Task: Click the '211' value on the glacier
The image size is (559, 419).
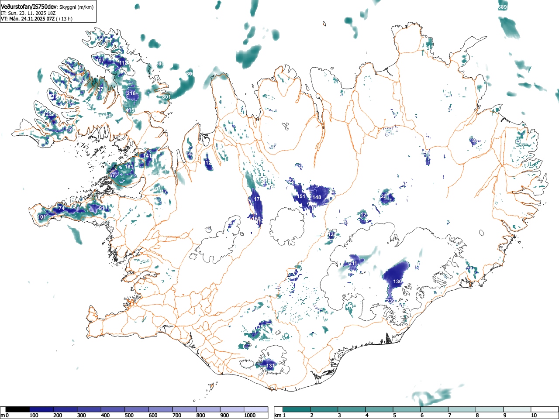Action: click(353, 263)
